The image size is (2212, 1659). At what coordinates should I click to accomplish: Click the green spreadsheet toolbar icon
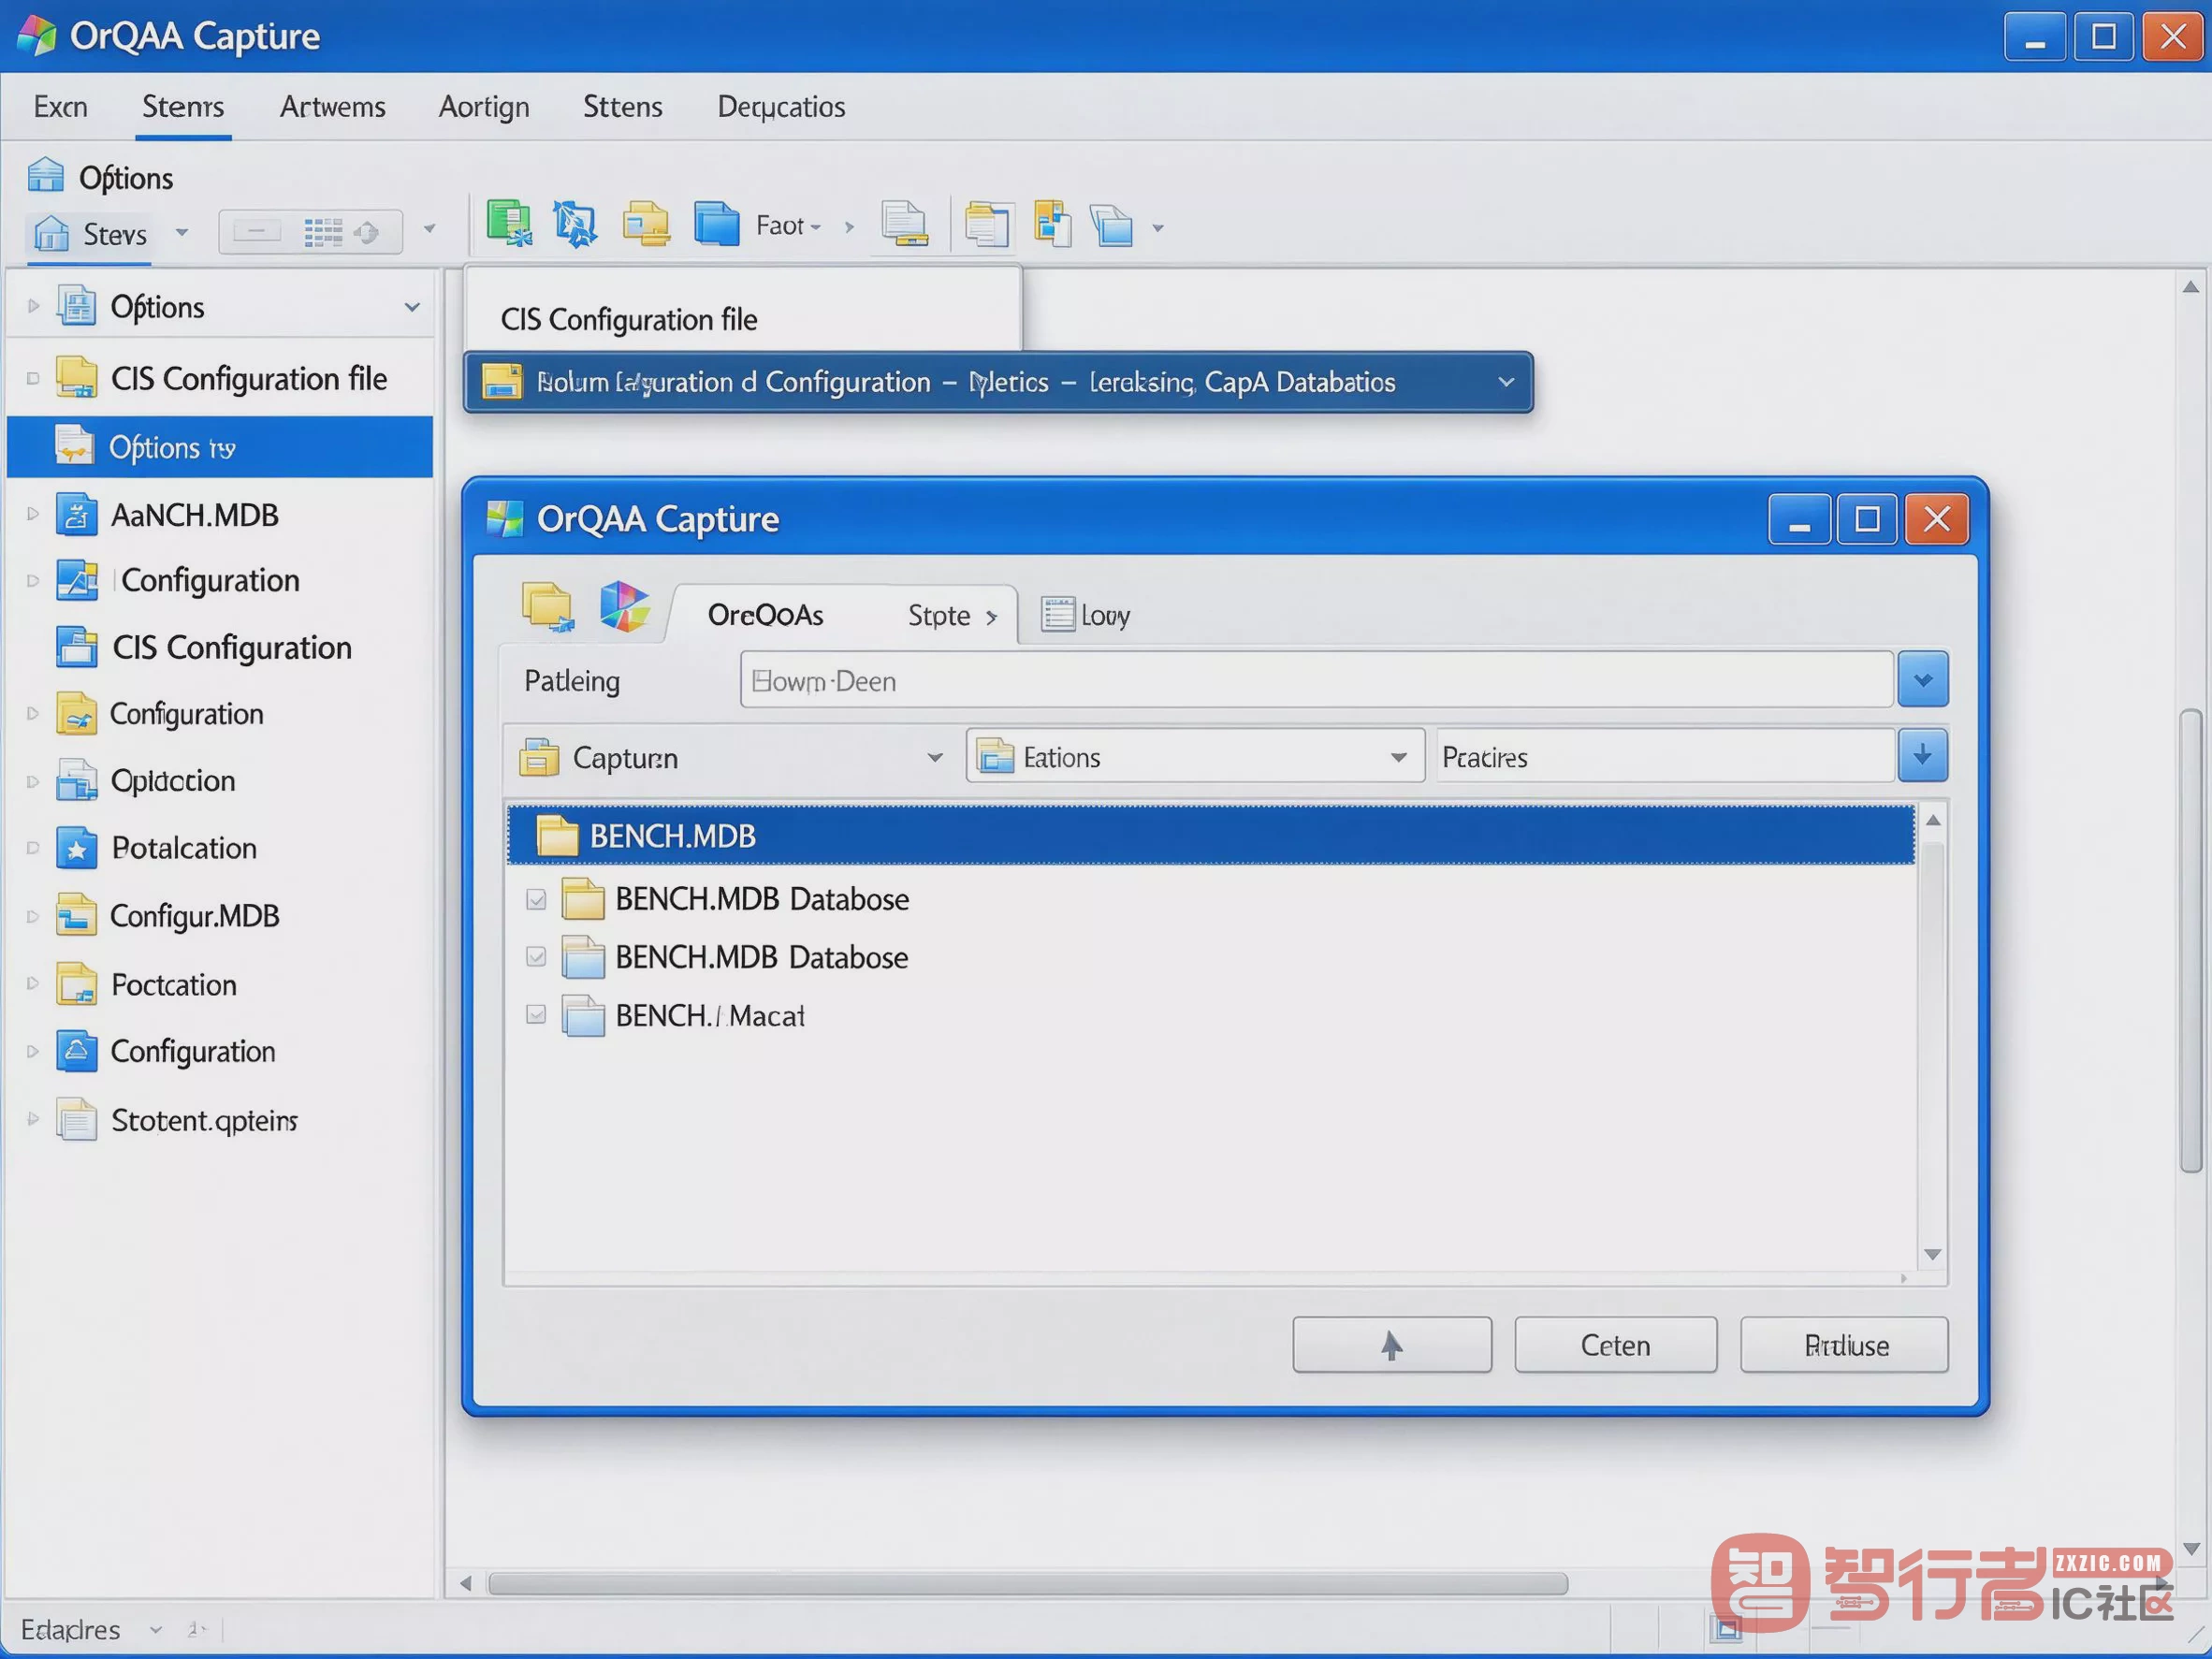click(x=509, y=223)
